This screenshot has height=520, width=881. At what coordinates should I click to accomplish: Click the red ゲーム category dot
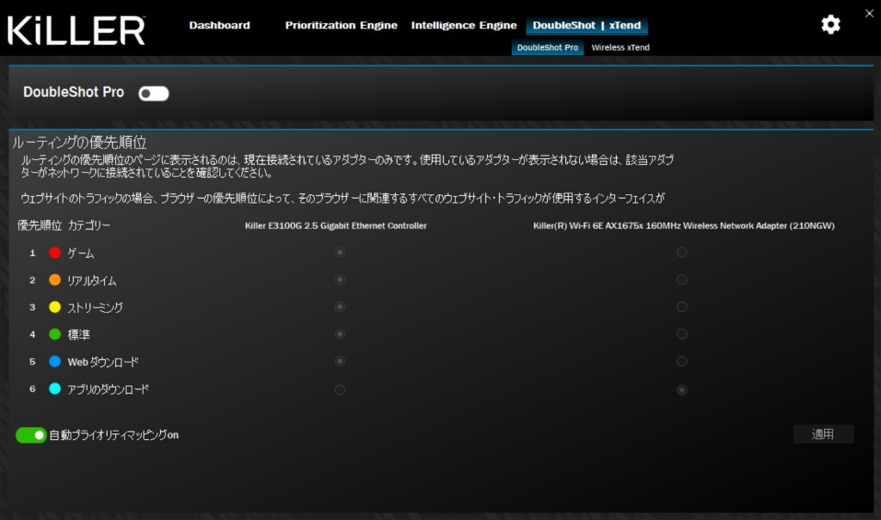(x=54, y=253)
